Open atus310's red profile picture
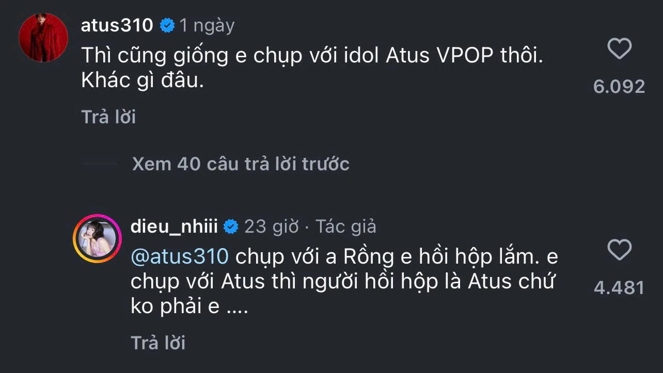The width and height of the screenshot is (663, 373). [43, 37]
